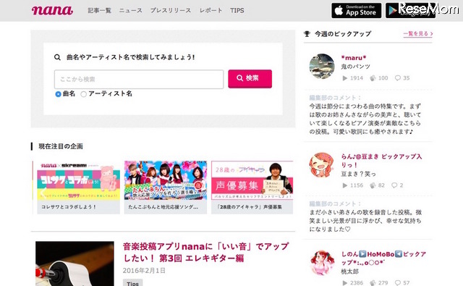463x286 pixels.
Task: Open the エレキギター編 article headline
Action: point(205,252)
